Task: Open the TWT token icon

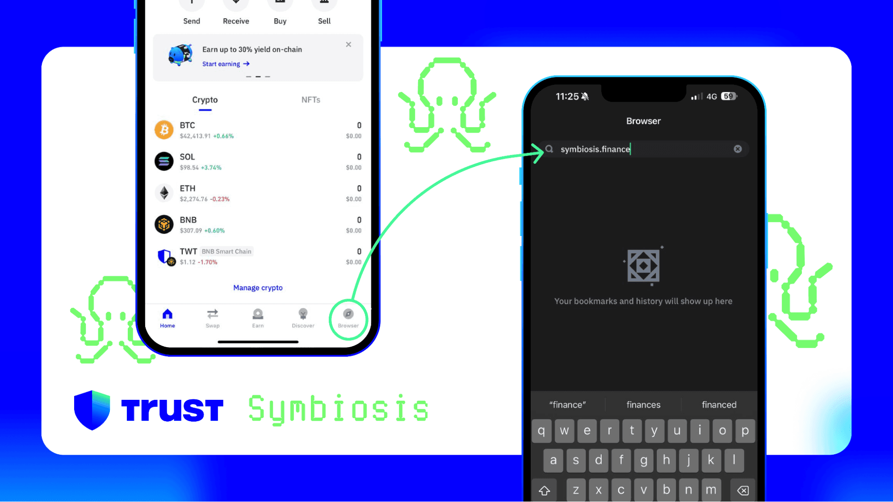Action: pos(166,257)
